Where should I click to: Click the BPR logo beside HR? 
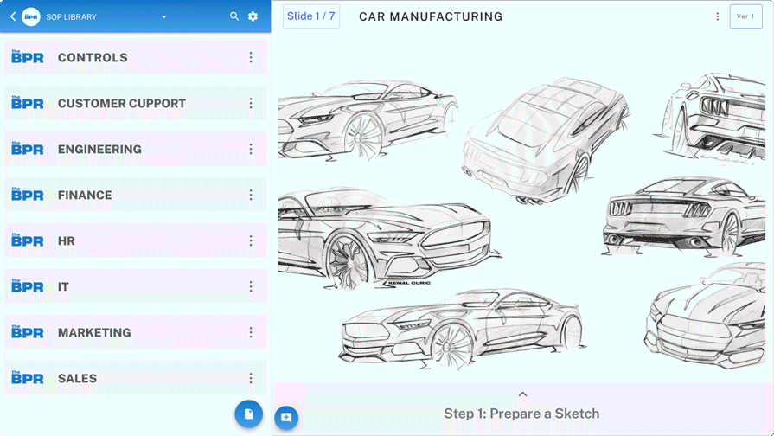click(x=28, y=240)
